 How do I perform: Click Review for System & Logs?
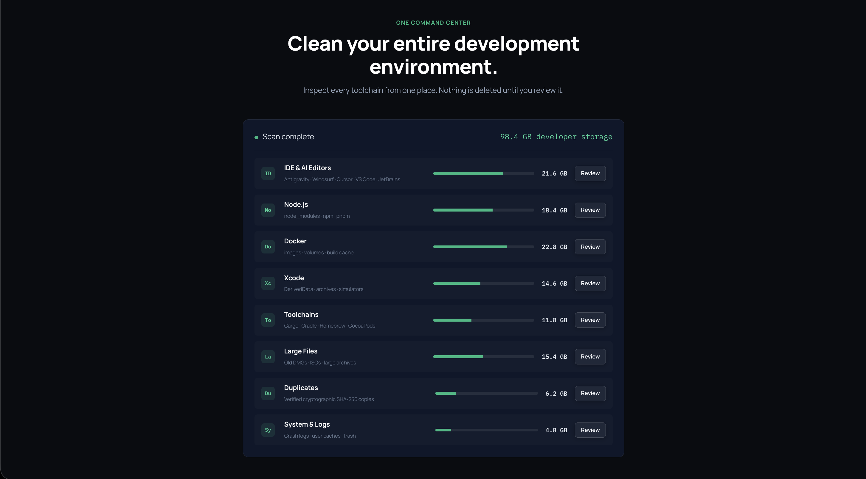[x=590, y=430]
